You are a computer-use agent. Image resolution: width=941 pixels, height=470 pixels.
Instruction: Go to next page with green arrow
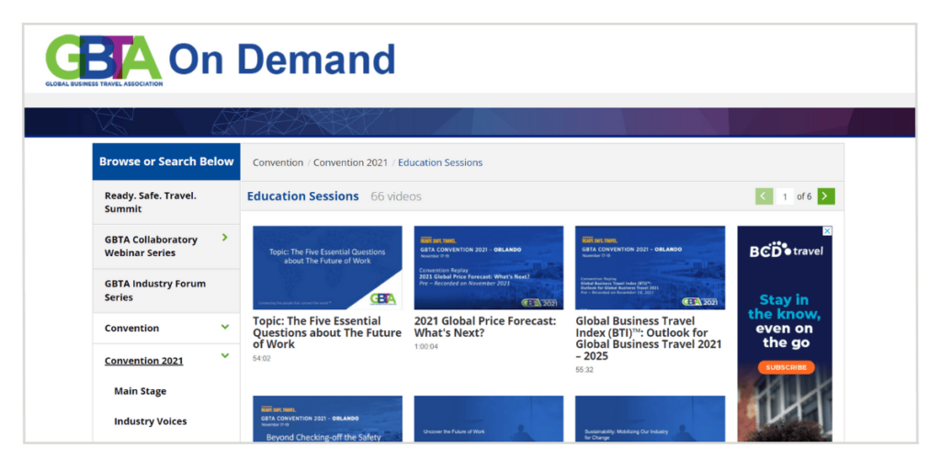[x=826, y=196]
